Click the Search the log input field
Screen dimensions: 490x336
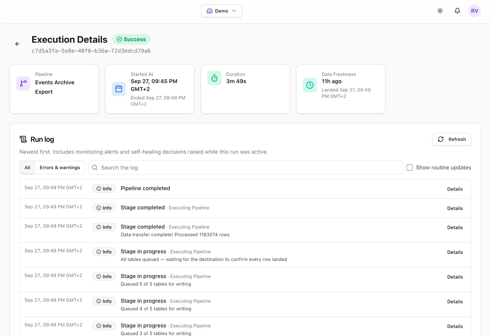(246, 167)
